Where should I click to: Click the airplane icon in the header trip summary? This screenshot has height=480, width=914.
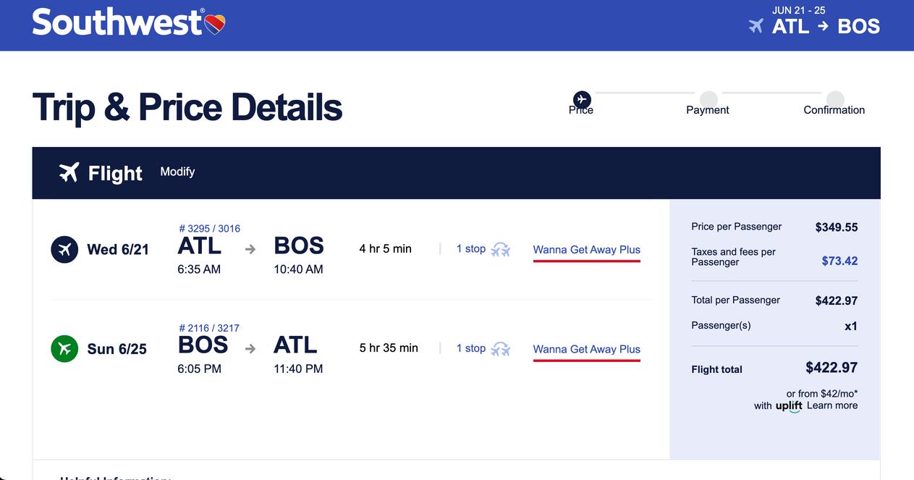point(756,26)
